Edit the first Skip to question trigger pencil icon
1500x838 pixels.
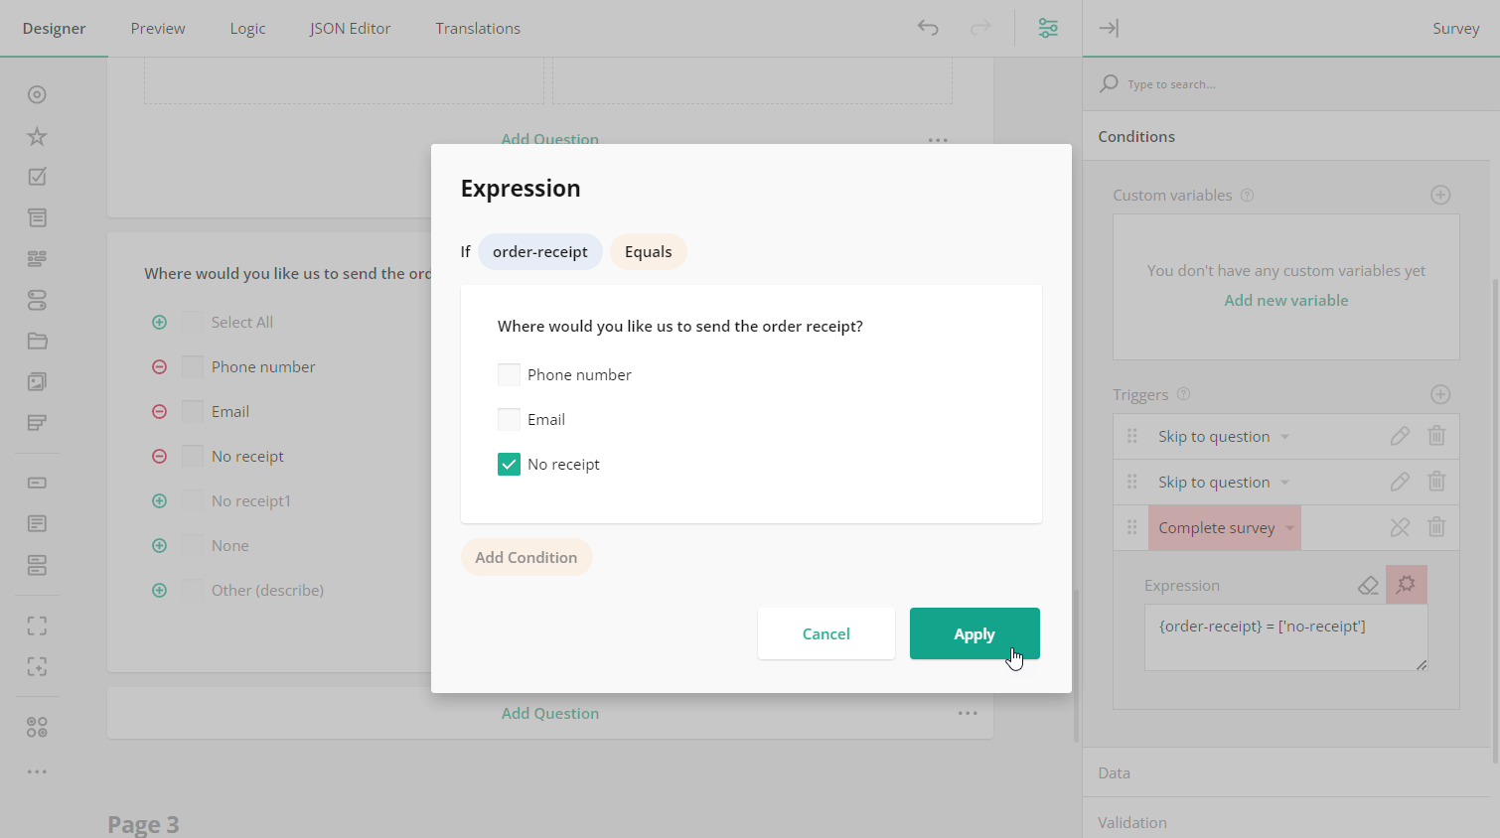click(1400, 436)
